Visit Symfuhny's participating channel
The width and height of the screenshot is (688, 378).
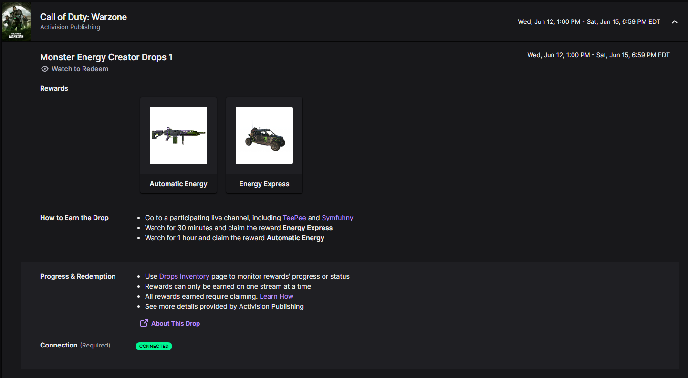(x=337, y=217)
